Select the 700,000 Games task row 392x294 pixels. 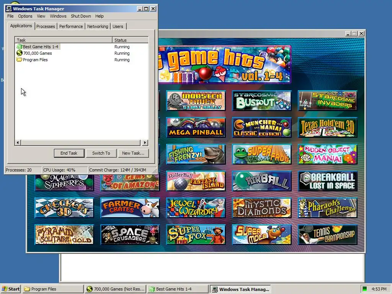82,53
